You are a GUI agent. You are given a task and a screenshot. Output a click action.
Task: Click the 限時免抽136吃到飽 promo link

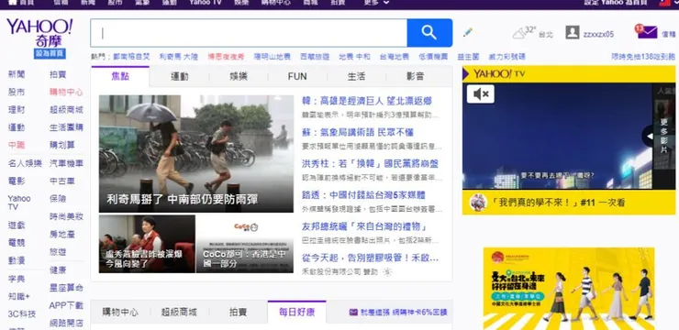coord(643,57)
